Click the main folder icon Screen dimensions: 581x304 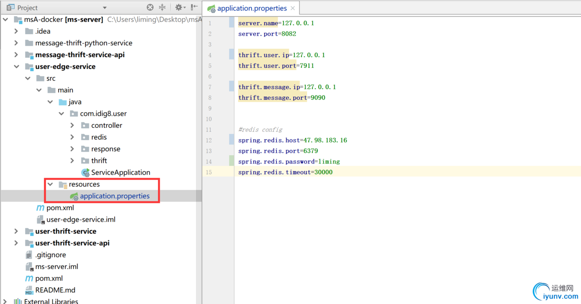pos(52,90)
